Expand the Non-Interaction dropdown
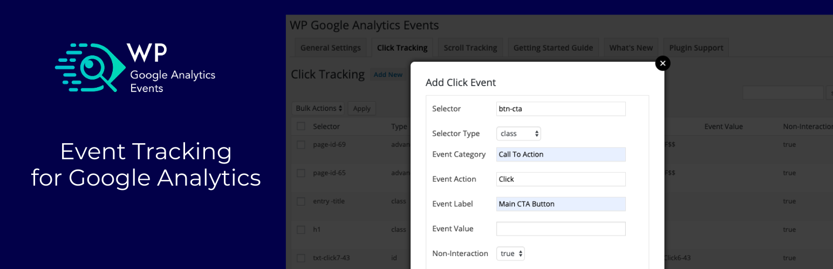The image size is (833, 269). [x=510, y=253]
